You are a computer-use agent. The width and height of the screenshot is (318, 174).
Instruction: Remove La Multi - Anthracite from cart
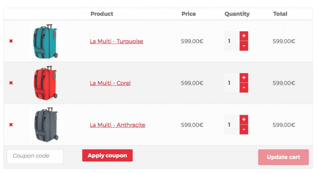pyautogui.click(x=11, y=125)
